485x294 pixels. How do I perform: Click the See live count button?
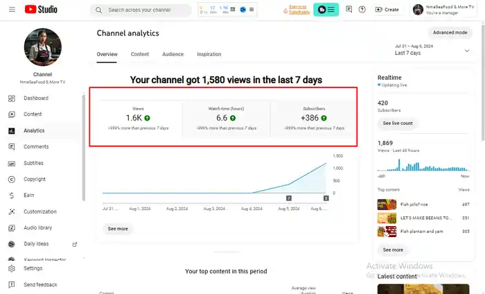pos(398,123)
